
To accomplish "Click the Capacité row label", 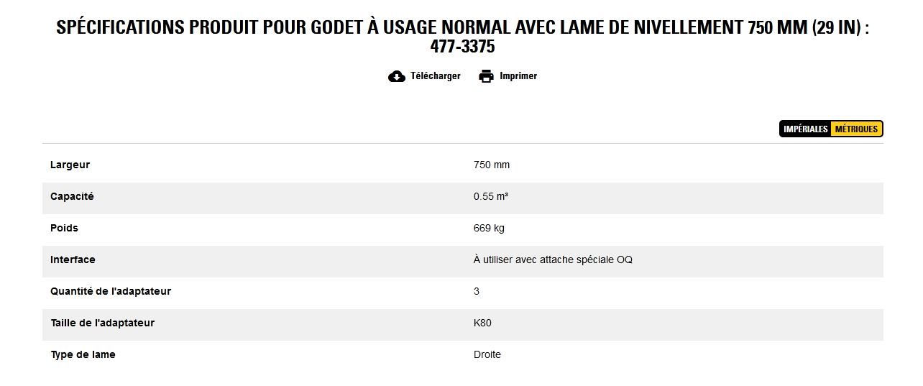I will [72, 197].
